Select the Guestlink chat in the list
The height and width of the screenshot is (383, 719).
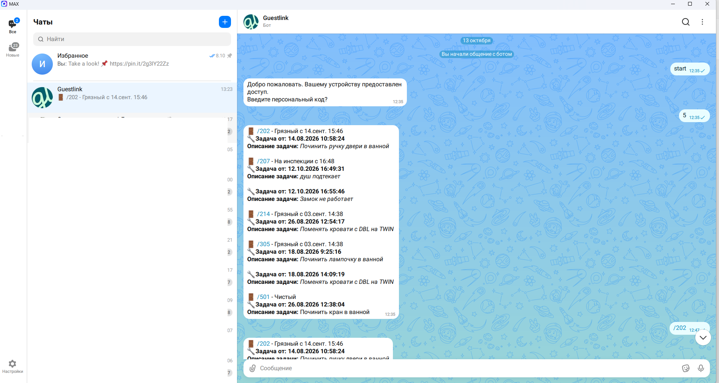click(x=132, y=97)
